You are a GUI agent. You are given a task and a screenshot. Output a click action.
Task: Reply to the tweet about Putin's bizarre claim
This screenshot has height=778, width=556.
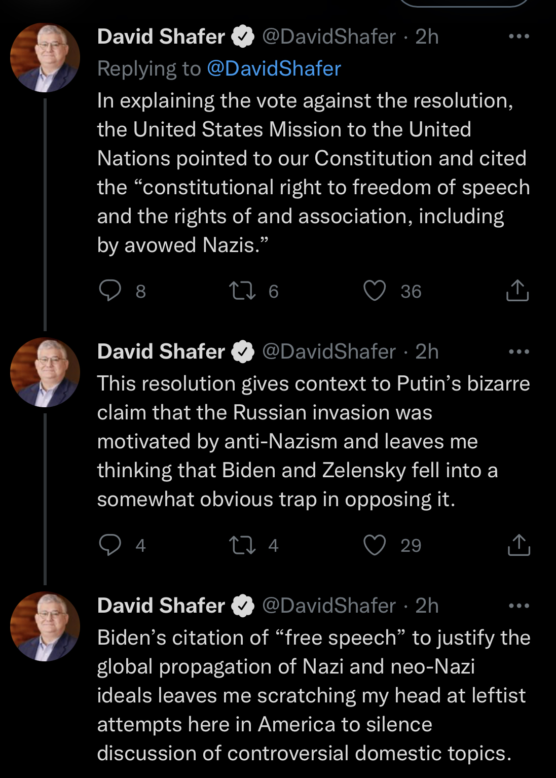point(110,545)
